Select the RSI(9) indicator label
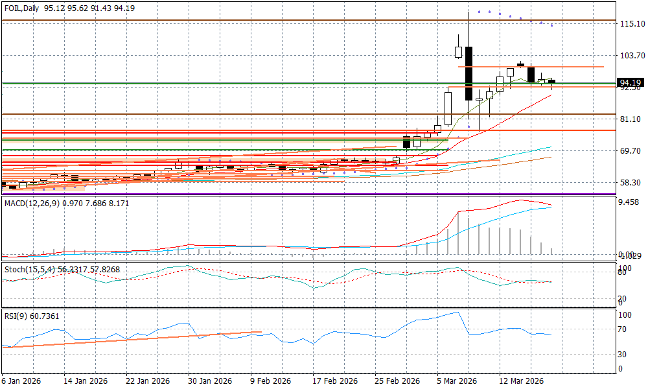 point(15,316)
